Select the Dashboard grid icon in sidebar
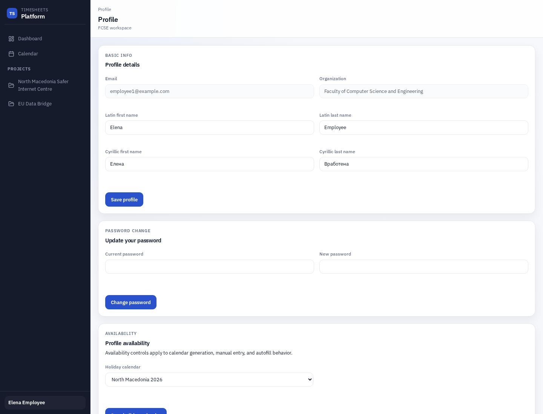 11,38
